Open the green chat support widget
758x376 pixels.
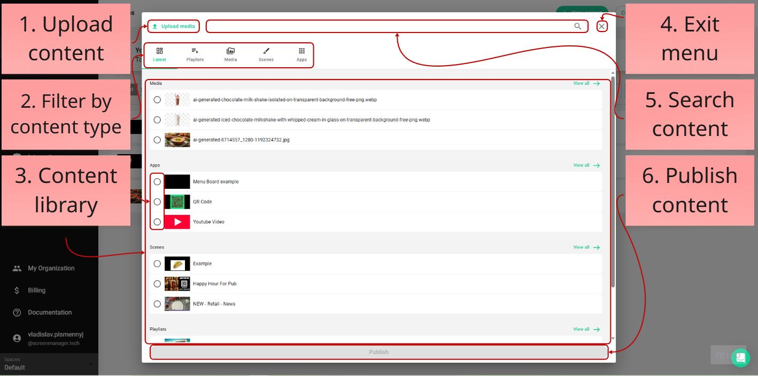point(741,358)
